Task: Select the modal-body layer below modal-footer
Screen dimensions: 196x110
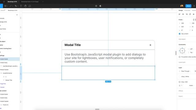Action: [10, 63]
